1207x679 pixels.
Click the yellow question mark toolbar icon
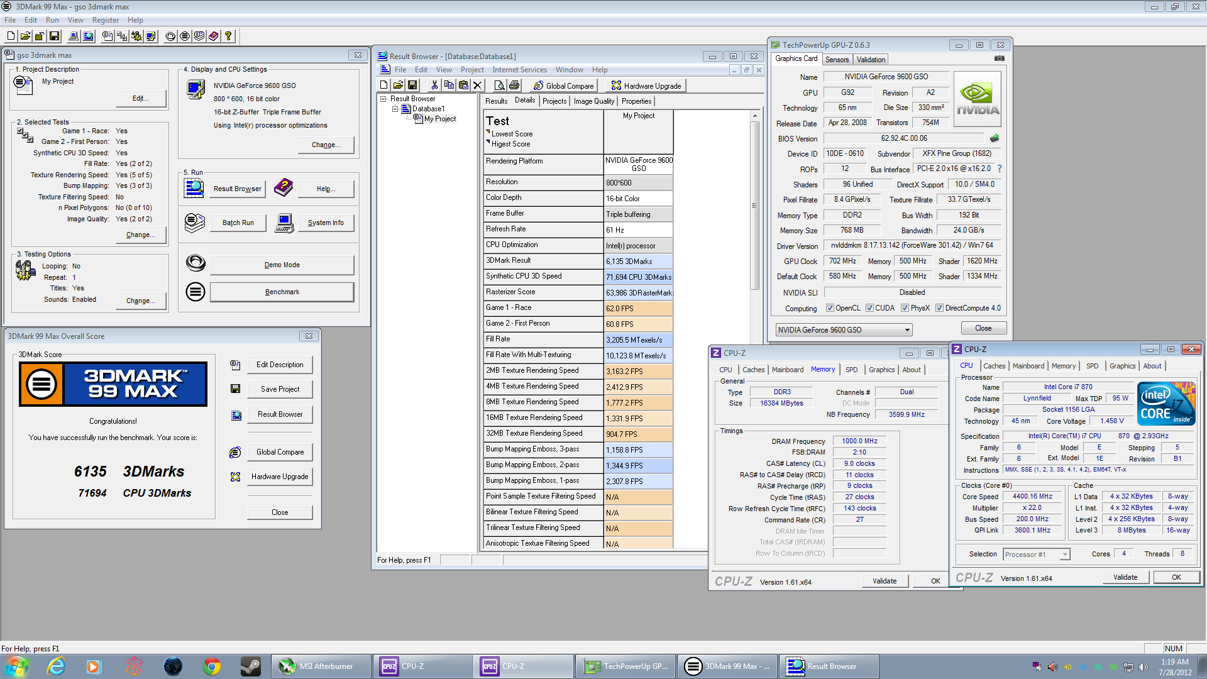228,36
